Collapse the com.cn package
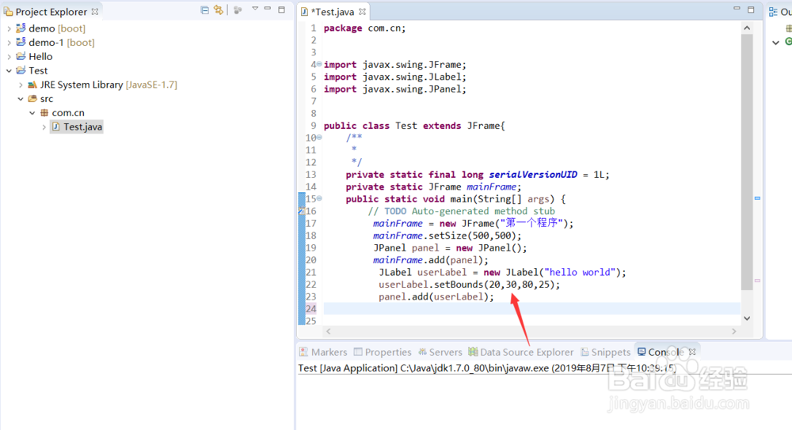Viewport: 792px width, 430px height. point(32,113)
